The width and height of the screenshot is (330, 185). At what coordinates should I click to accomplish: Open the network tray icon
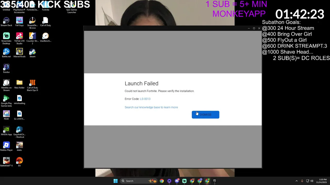click(x=308, y=181)
